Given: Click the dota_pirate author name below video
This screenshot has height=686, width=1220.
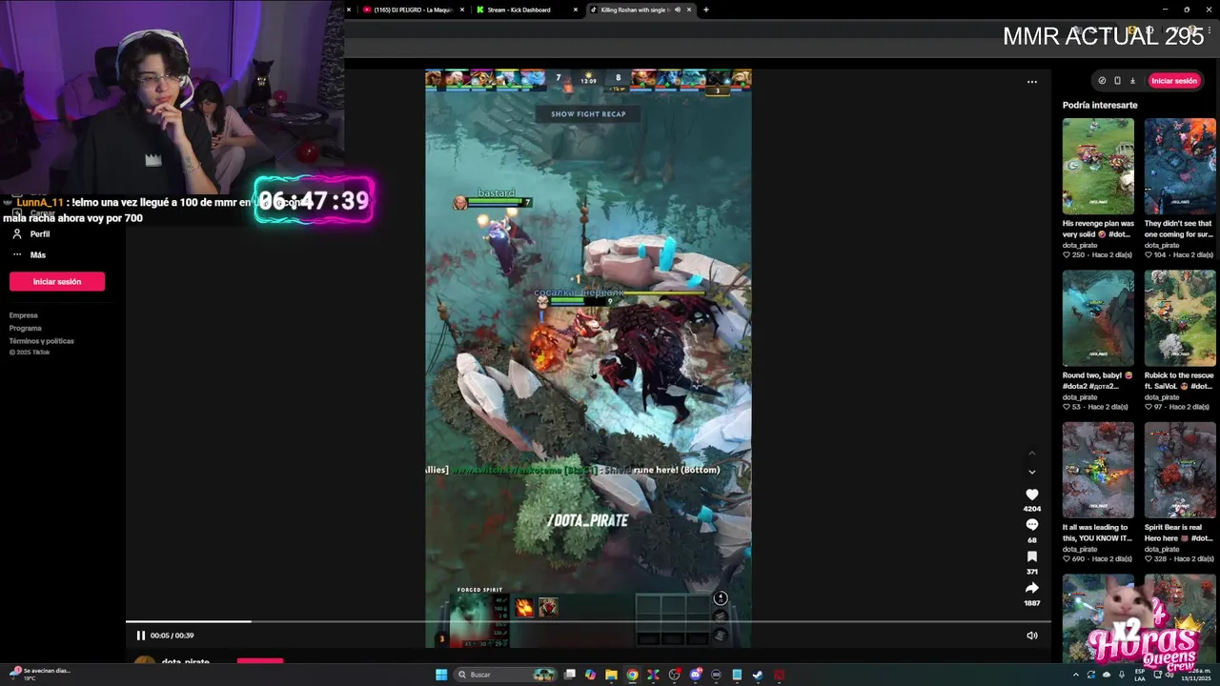Looking at the screenshot, I should coord(185,661).
